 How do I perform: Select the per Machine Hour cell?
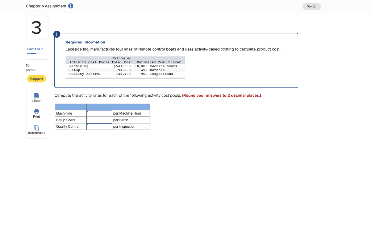[x=130, y=113]
